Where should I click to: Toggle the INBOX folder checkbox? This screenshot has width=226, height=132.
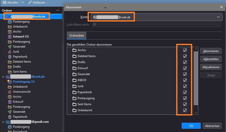click(x=185, y=80)
